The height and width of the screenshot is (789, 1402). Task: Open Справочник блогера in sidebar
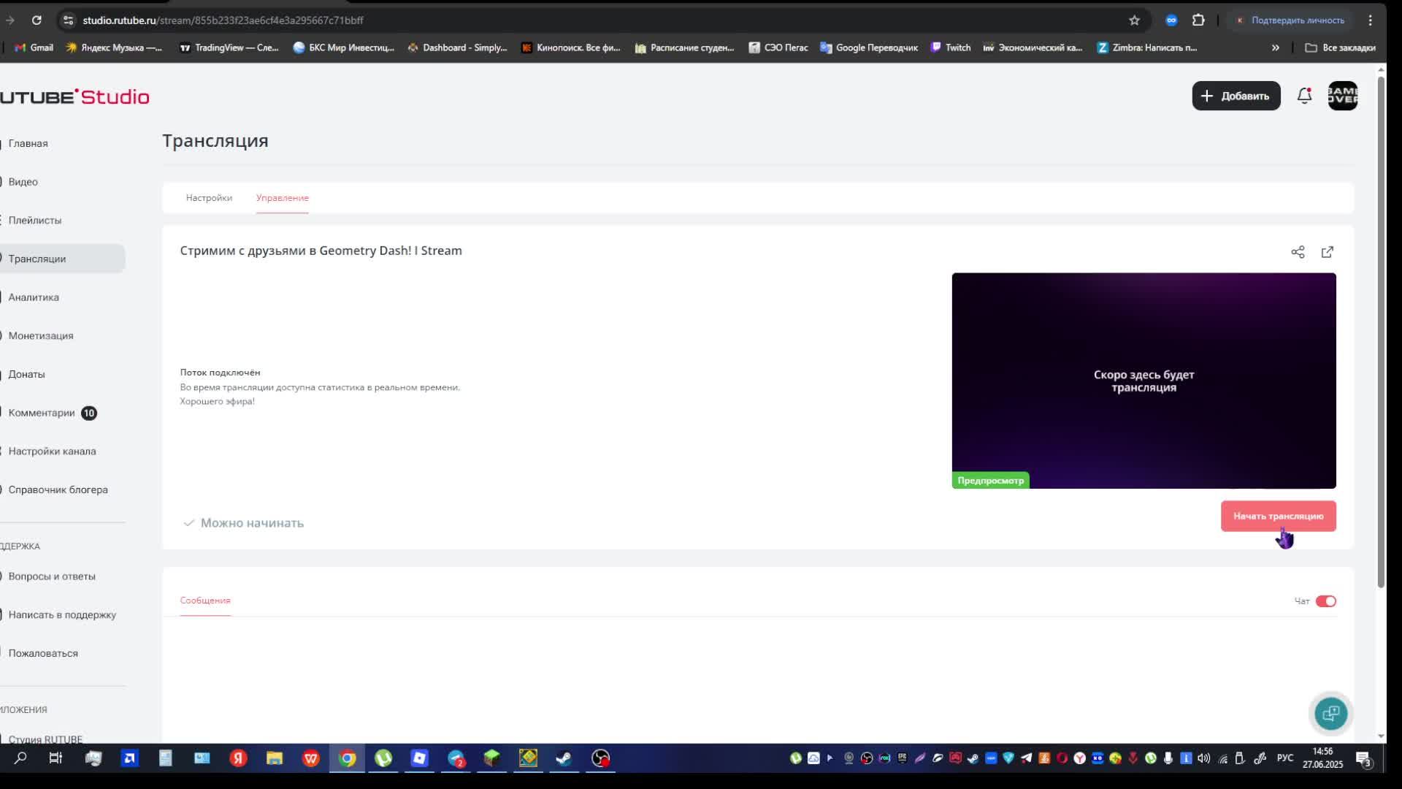pyautogui.click(x=58, y=489)
